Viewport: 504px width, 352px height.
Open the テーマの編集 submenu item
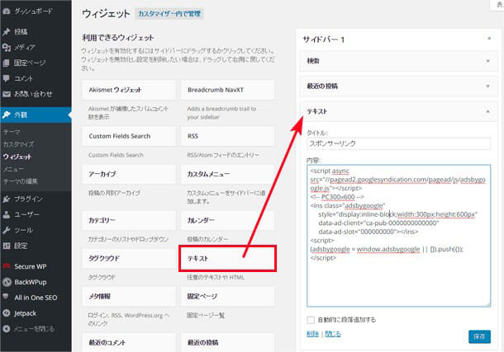pyautogui.click(x=21, y=181)
